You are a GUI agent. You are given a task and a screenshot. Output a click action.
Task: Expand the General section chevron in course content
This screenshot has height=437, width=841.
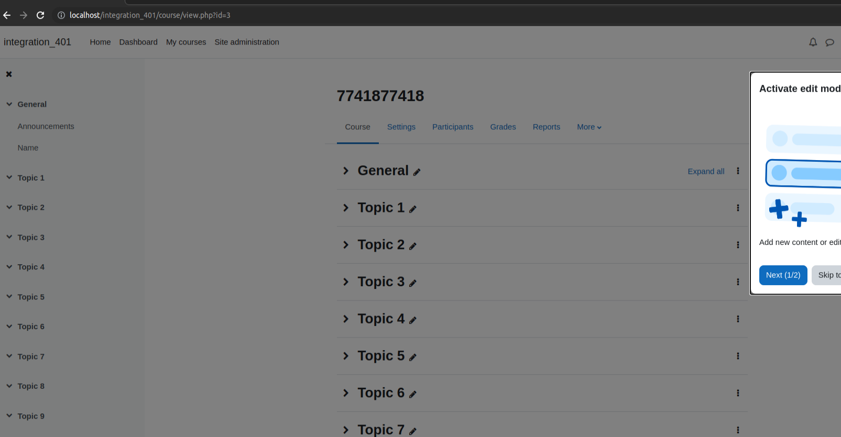point(346,171)
